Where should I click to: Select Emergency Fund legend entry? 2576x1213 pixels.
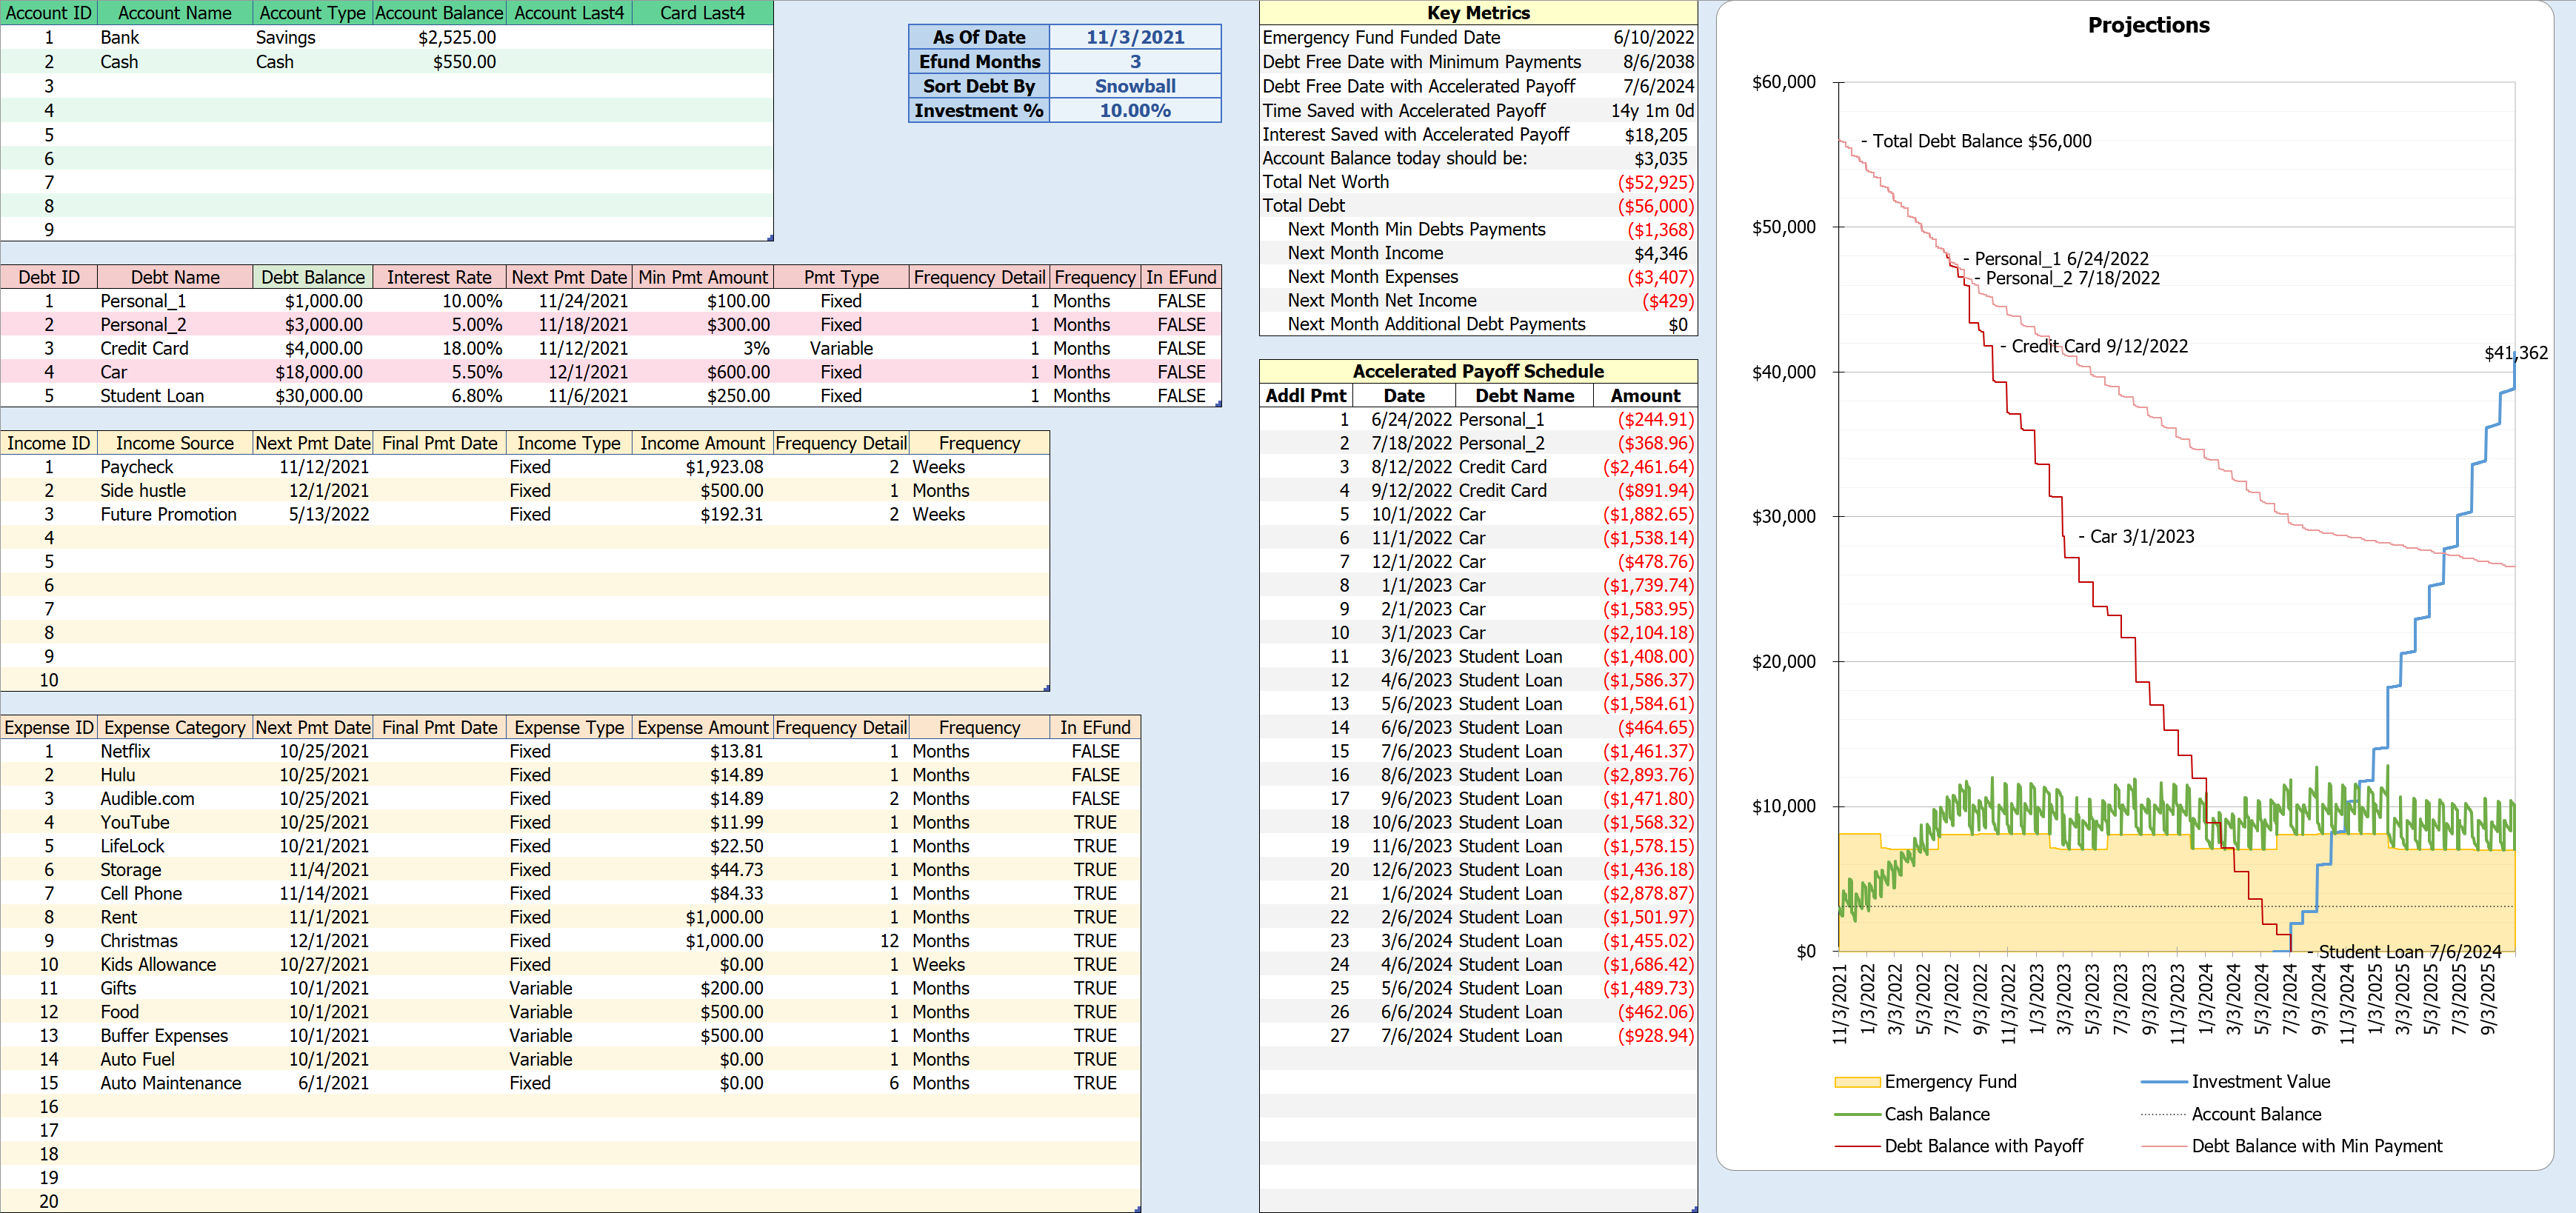(1927, 1082)
